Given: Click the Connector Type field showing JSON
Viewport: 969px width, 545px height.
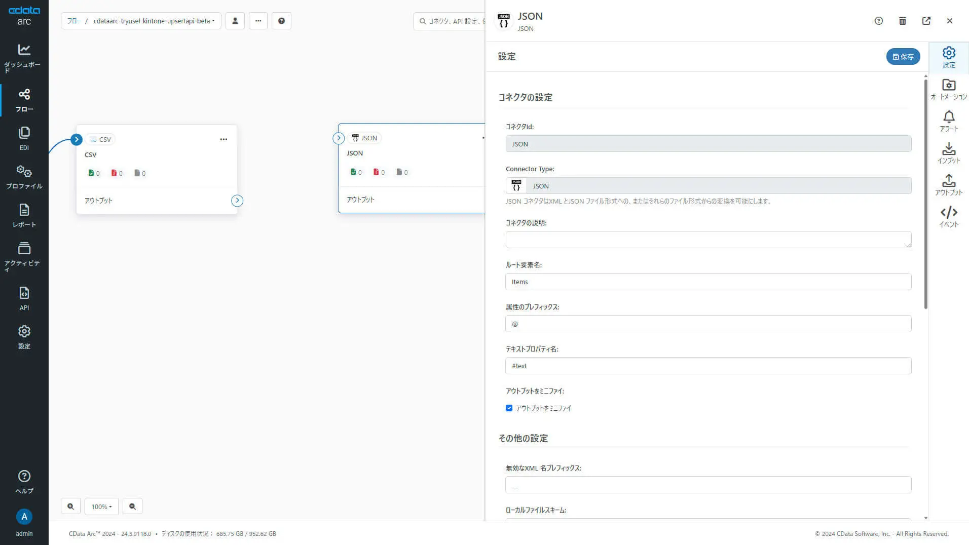Looking at the screenshot, I should [719, 186].
